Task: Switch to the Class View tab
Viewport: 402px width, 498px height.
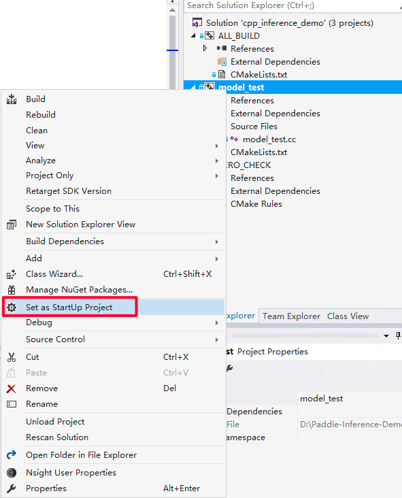Action: [348, 316]
